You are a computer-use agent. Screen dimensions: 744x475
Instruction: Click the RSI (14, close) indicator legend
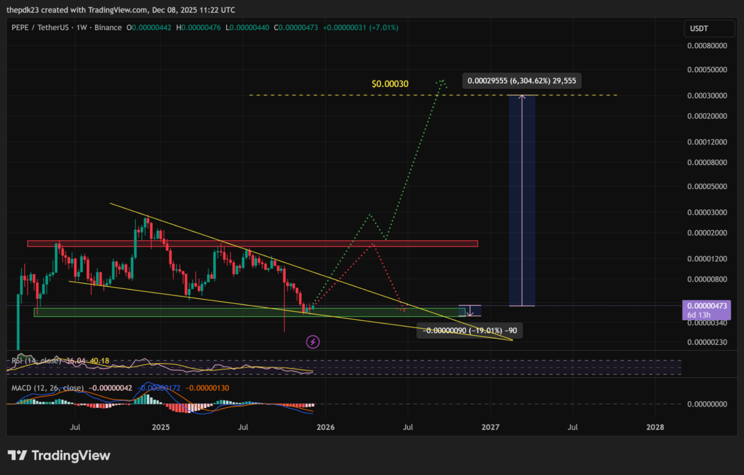point(37,361)
